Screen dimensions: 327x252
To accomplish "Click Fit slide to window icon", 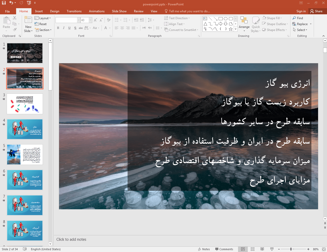I will pos(324,249).
